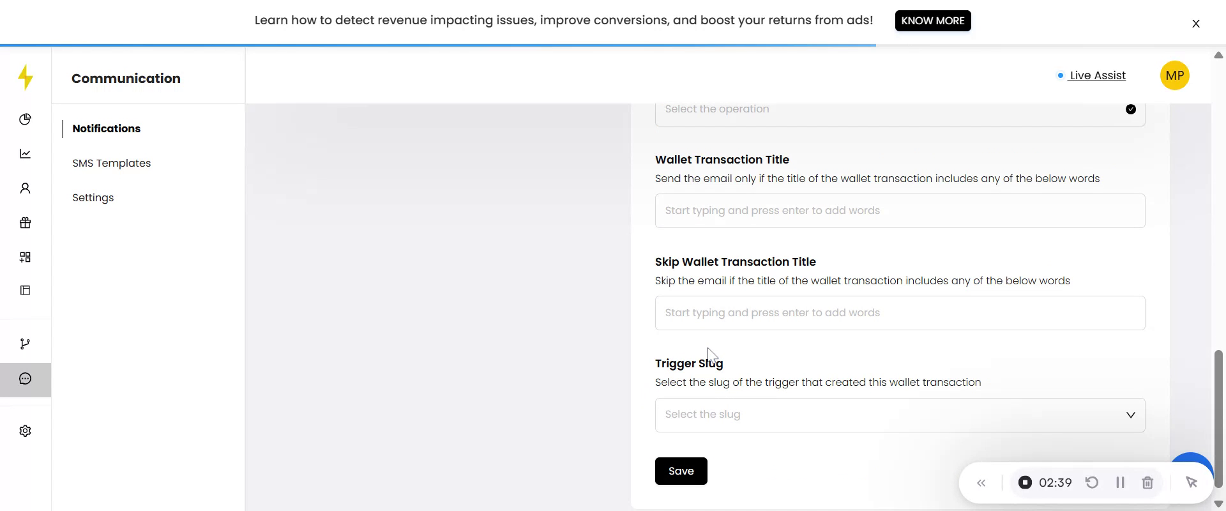Click the MP user avatar
Image resolution: width=1226 pixels, height=511 pixels.
1174,75
